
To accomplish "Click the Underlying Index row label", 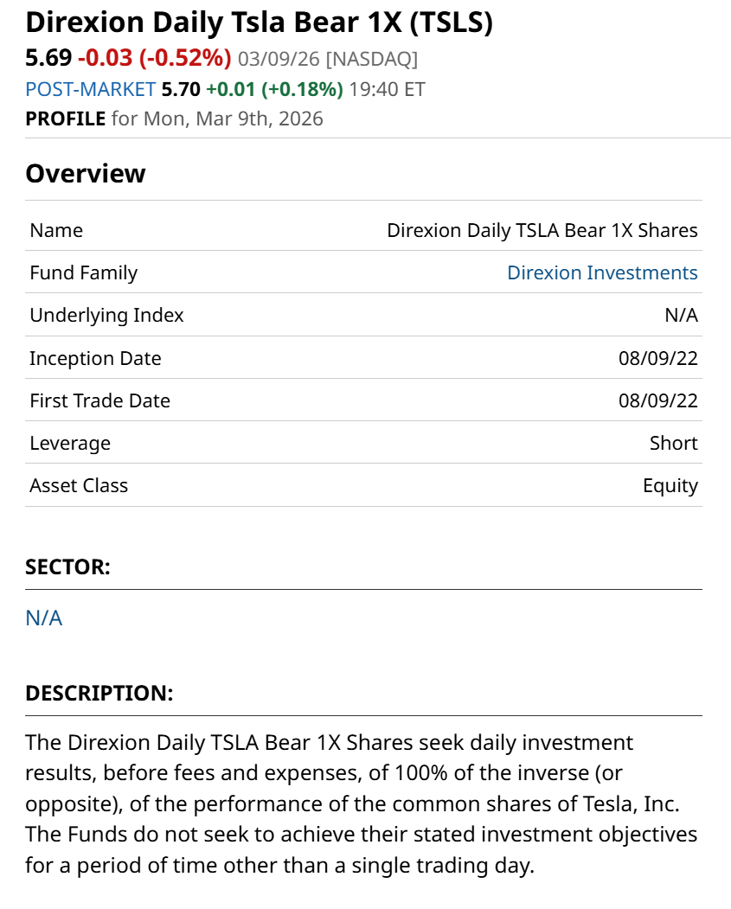I will 106,315.
